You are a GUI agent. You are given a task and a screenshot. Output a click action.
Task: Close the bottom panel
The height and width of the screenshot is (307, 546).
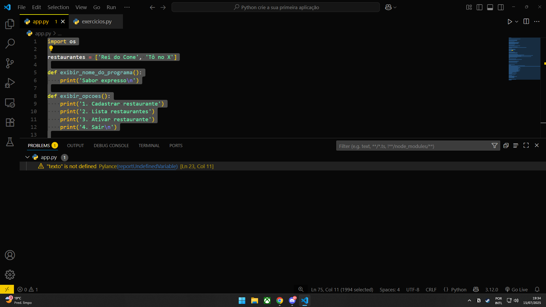coord(537,145)
